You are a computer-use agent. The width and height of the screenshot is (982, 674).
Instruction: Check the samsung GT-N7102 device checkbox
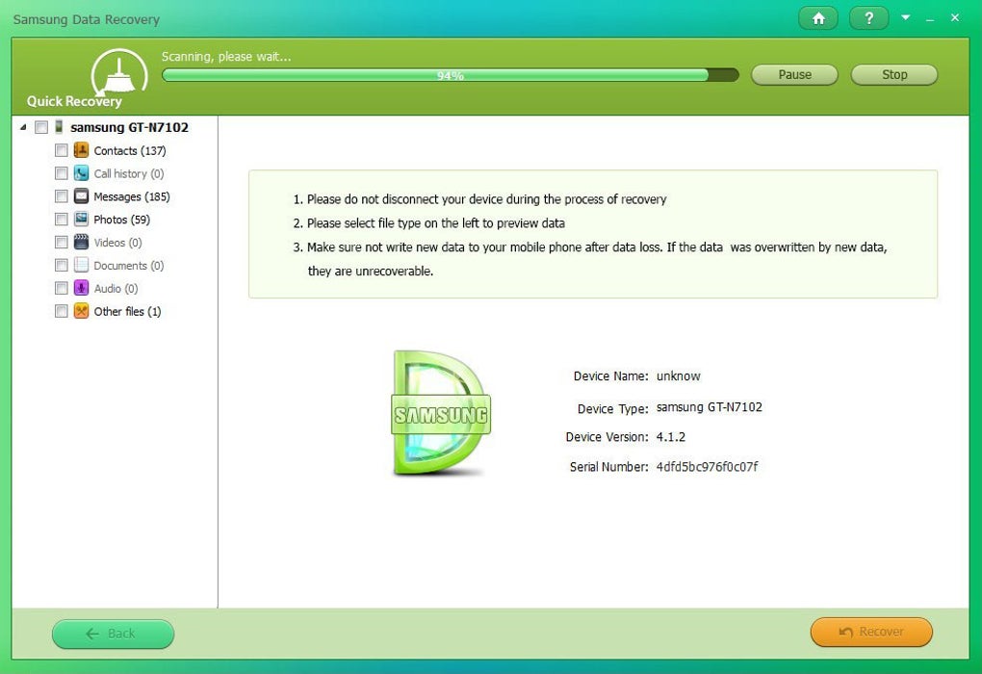point(41,128)
